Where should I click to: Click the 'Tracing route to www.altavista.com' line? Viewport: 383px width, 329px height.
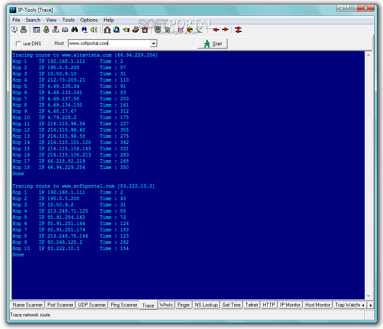[x=85, y=55]
